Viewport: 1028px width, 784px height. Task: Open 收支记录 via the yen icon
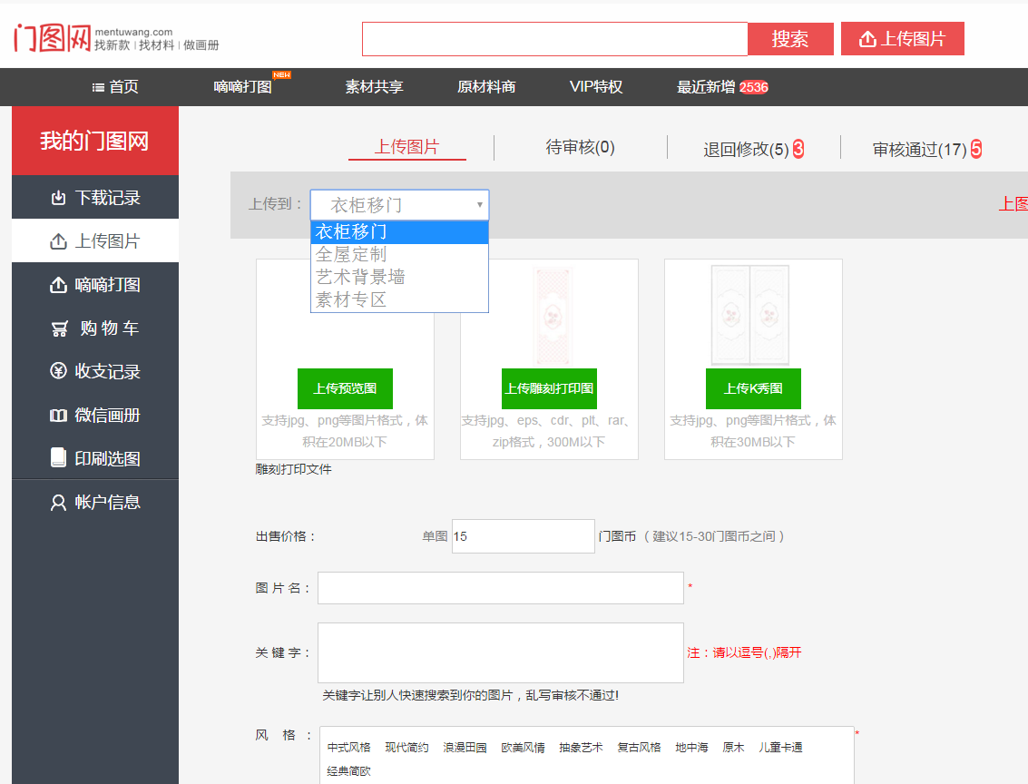[59, 372]
